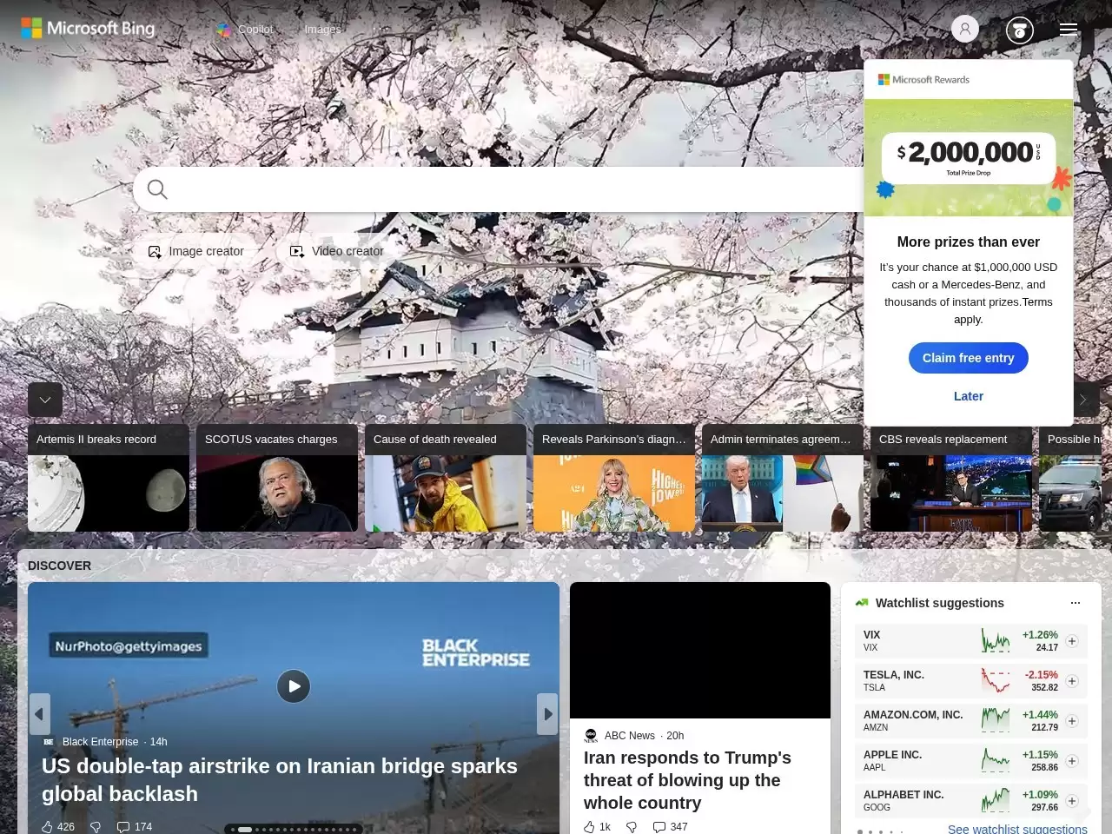Open the hamburger settings menu

(1069, 30)
